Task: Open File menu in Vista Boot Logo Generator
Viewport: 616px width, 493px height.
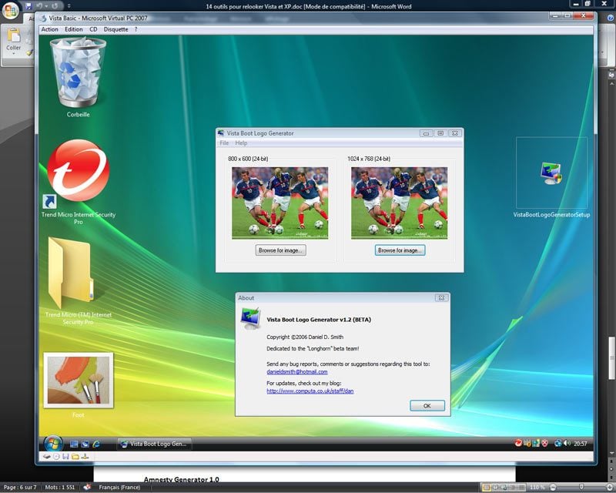Action: [224, 143]
